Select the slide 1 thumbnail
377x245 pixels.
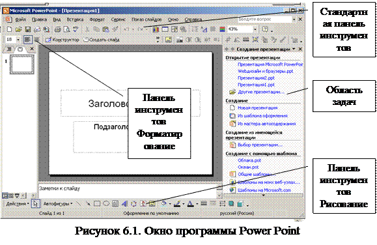(22, 65)
